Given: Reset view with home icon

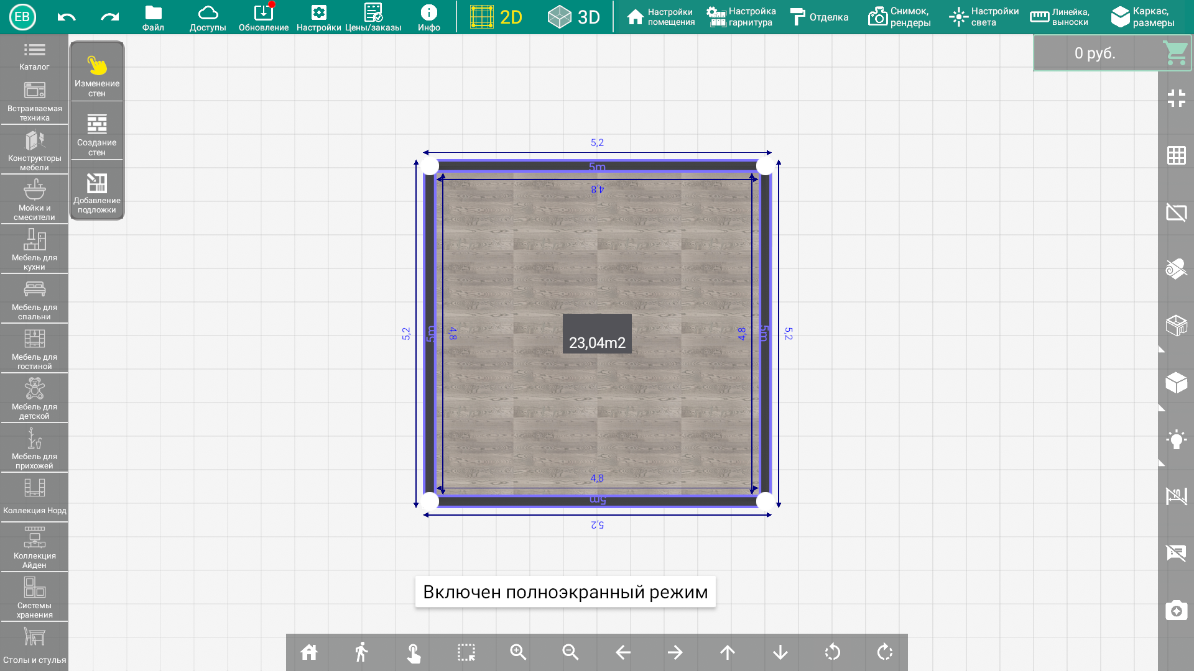Looking at the screenshot, I should click(309, 652).
